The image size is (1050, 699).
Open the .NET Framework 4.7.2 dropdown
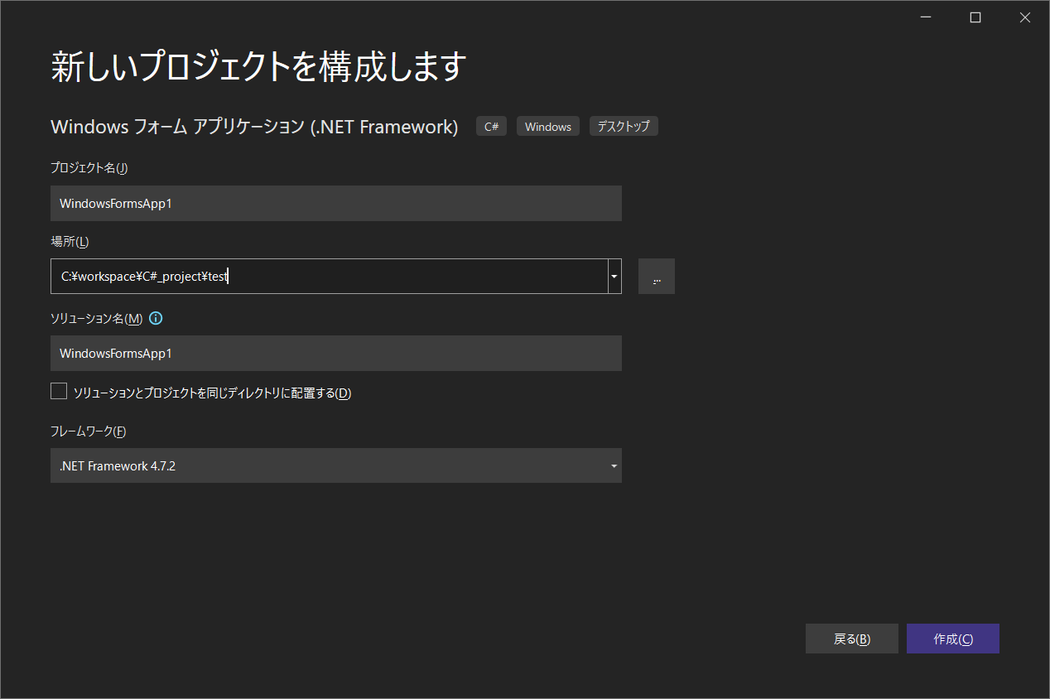[336, 465]
